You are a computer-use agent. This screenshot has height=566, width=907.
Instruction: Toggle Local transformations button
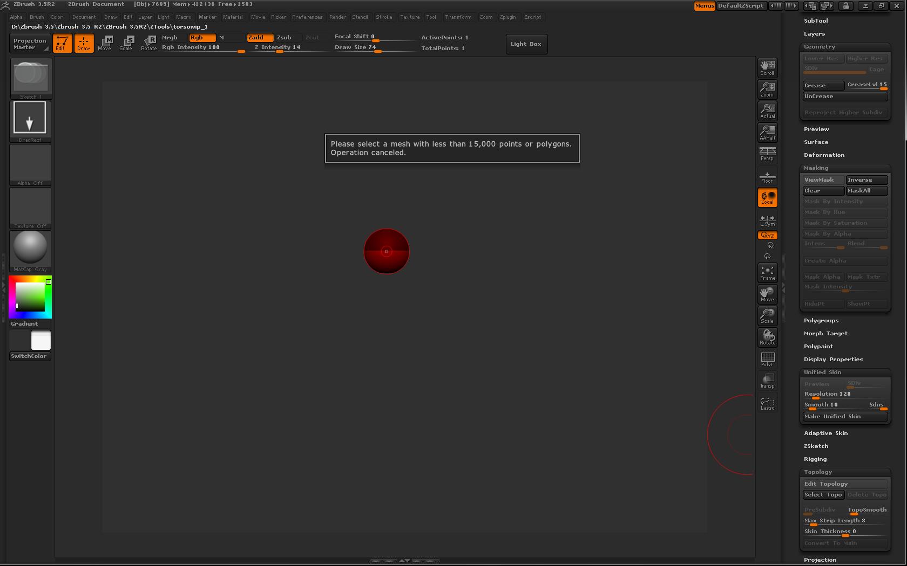[x=767, y=197]
